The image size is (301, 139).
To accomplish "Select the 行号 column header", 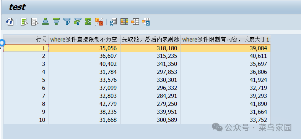I will [x=26, y=40].
